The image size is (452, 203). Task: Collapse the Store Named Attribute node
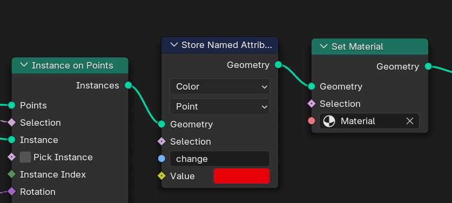pyautogui.click(x=174, y=45)
